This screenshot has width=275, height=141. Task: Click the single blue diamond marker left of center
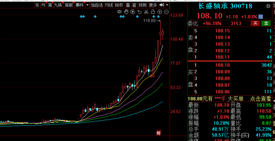[95, 17]
